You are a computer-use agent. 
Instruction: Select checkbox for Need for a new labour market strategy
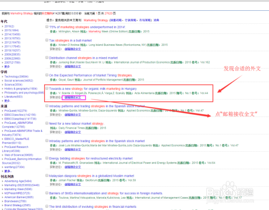[47, 123]
